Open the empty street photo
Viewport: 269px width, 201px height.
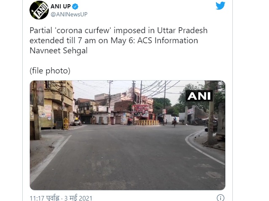pyautogui.click(x=128, y=135)
